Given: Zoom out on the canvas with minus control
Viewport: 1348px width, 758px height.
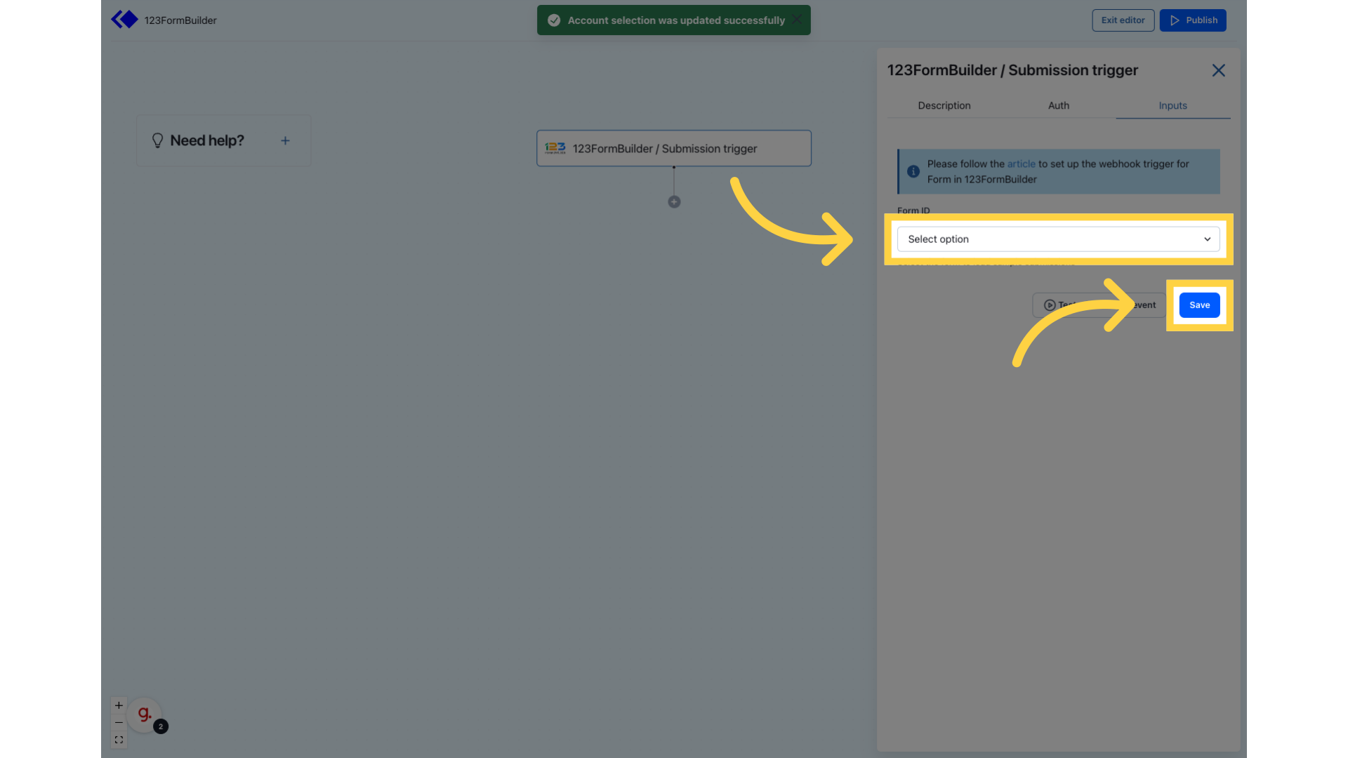Looking at the screenshot, I should coord(119,722).
